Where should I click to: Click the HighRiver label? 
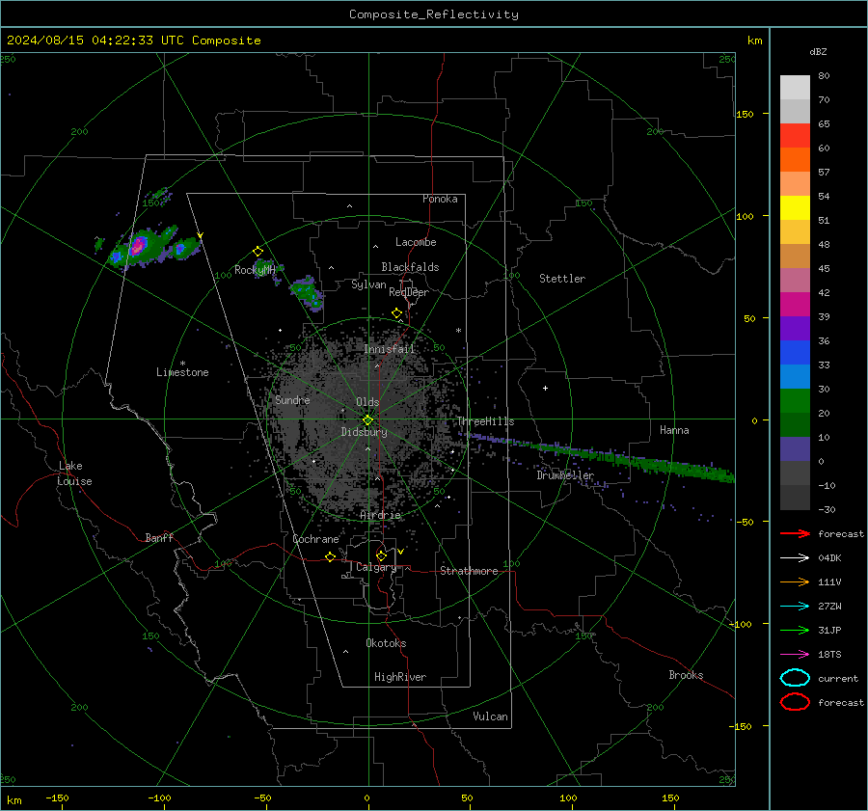pyautogui.click(x=400, y=677)
